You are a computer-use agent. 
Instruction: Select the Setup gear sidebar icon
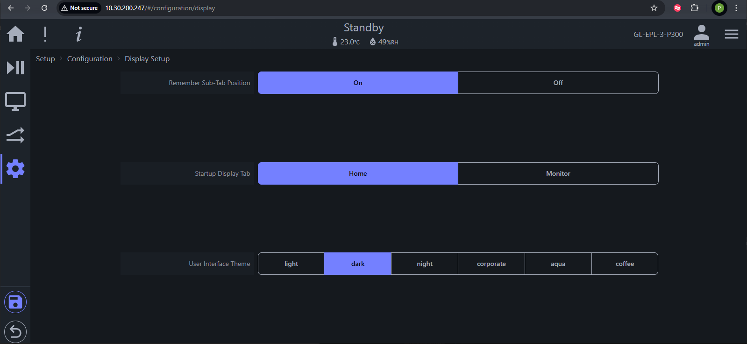tap(15, 169)
